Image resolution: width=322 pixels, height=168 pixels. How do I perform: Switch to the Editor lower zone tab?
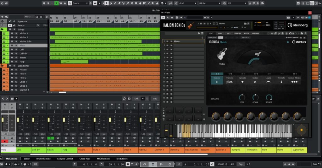(27, 159)
